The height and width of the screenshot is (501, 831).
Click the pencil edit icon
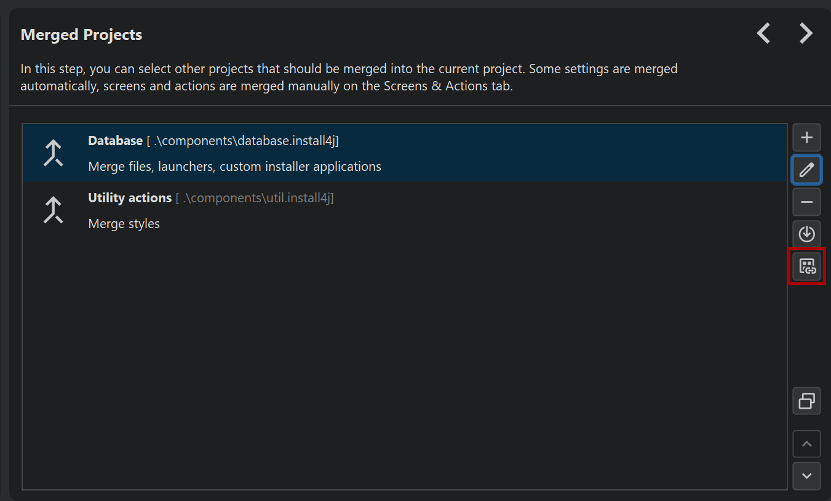coord(806,170)
